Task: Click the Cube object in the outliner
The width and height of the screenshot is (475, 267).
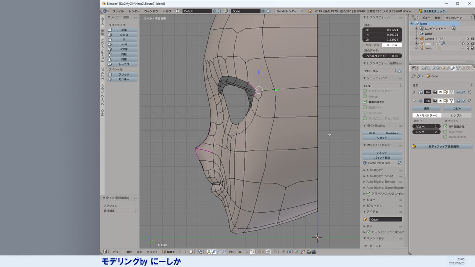Action: coord(427,43)
